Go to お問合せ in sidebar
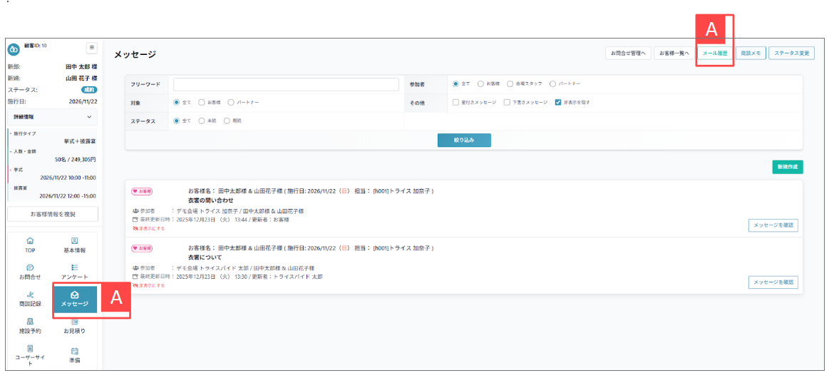The image size is (839, 383). point(30,271)
